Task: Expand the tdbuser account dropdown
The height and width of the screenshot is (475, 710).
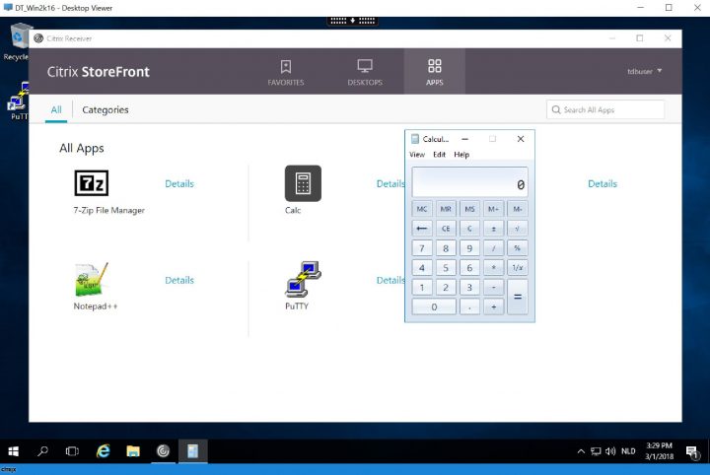Action: coord(645,71)
